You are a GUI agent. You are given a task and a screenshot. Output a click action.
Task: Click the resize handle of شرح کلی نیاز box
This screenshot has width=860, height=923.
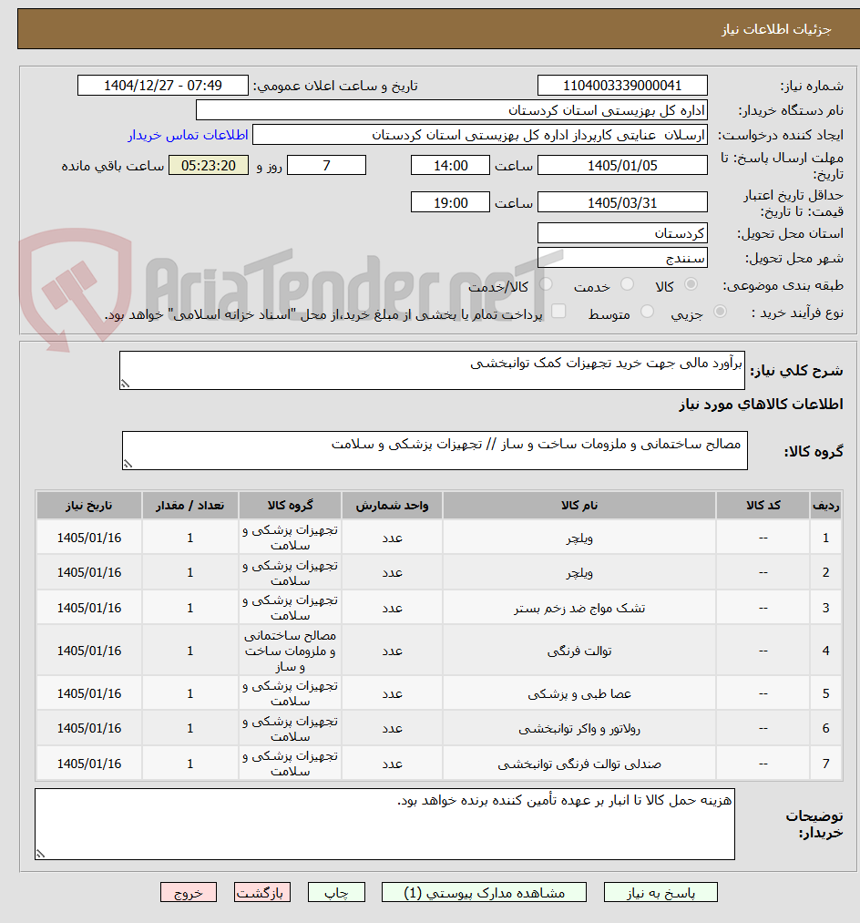(125, 384)
